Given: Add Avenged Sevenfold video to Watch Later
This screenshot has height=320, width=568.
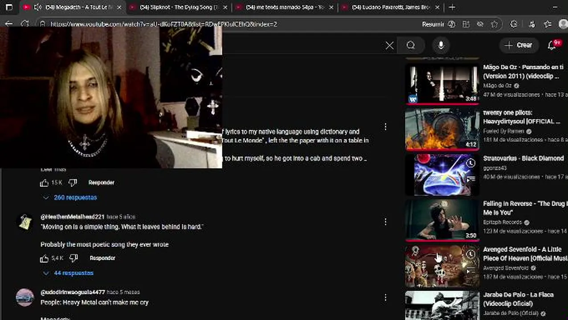Looking at the screenshot, I should tap(471, 254).
